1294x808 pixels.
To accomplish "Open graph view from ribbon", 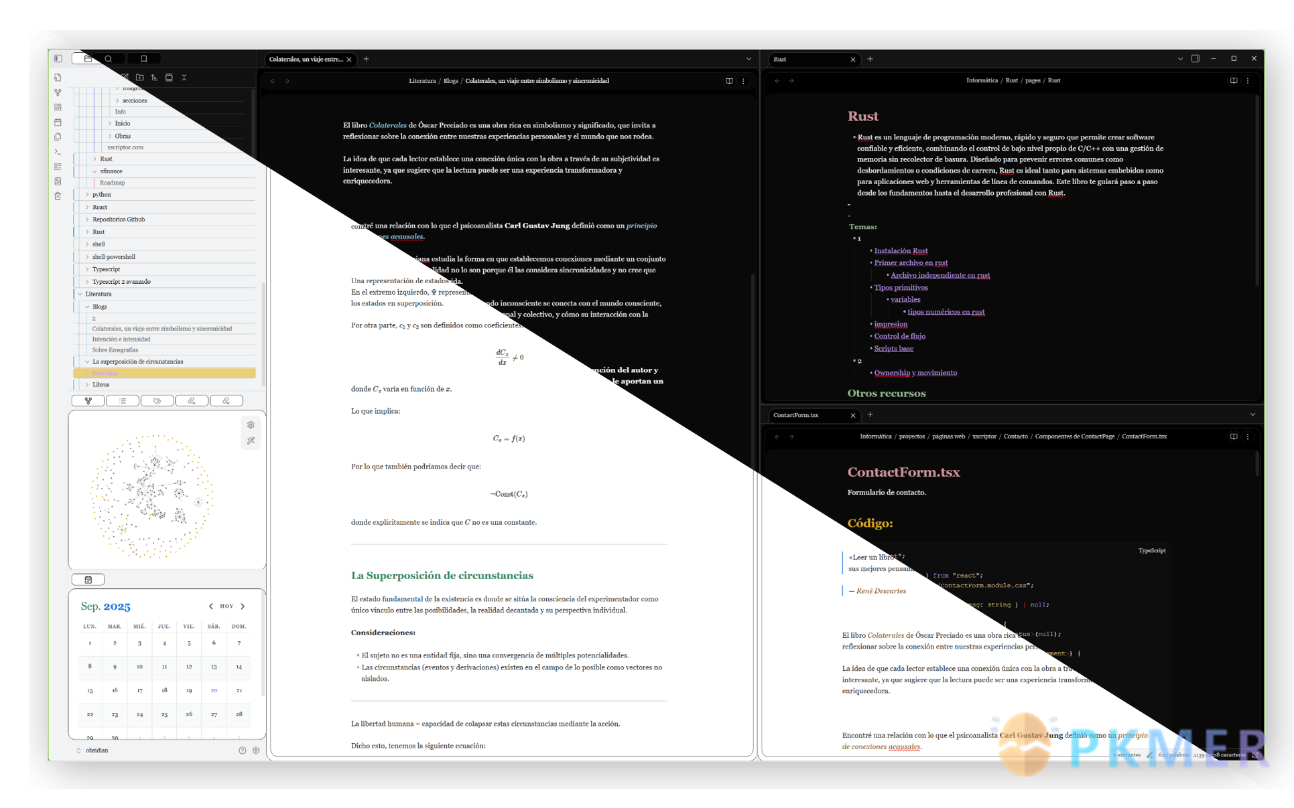I will (x=58, y=92).
